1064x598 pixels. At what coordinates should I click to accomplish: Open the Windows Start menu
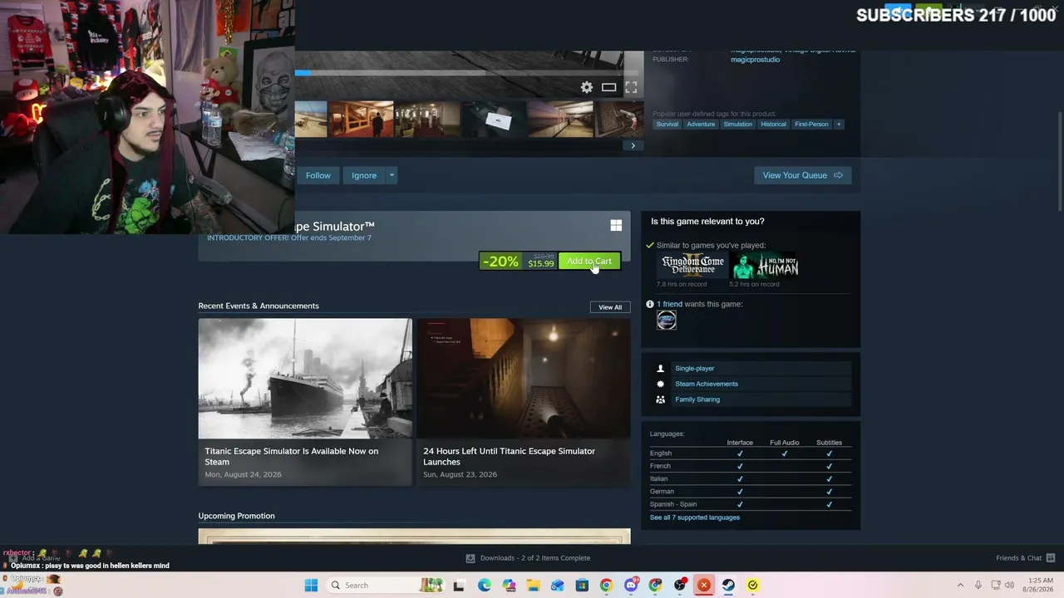(x=311, y=586)
